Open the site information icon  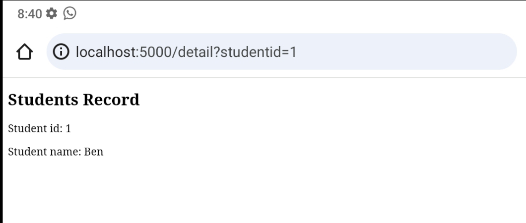pyautogui.click(x=61, y=52)
